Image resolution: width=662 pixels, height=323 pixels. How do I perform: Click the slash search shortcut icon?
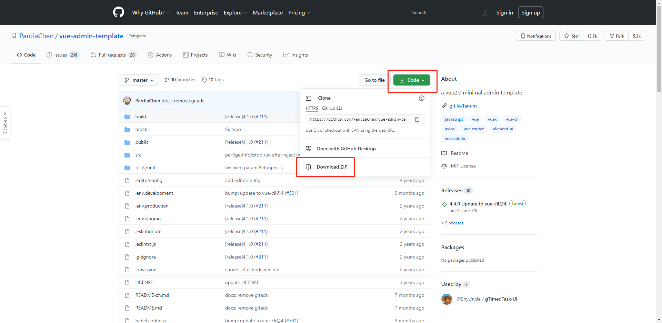click(x=485, y=13)
